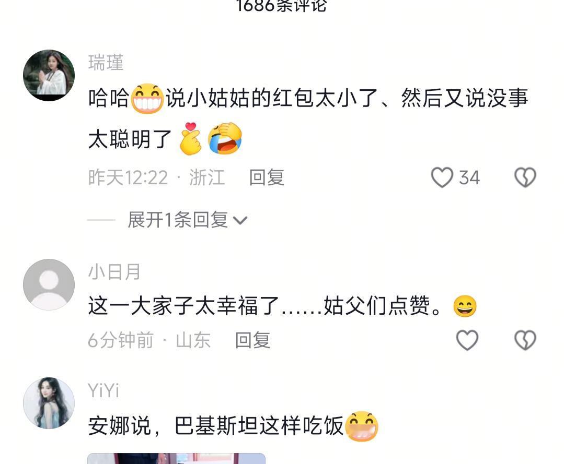Tap the finger heart emoji
Screen dimensions: 564x464
tap(191, 139)
